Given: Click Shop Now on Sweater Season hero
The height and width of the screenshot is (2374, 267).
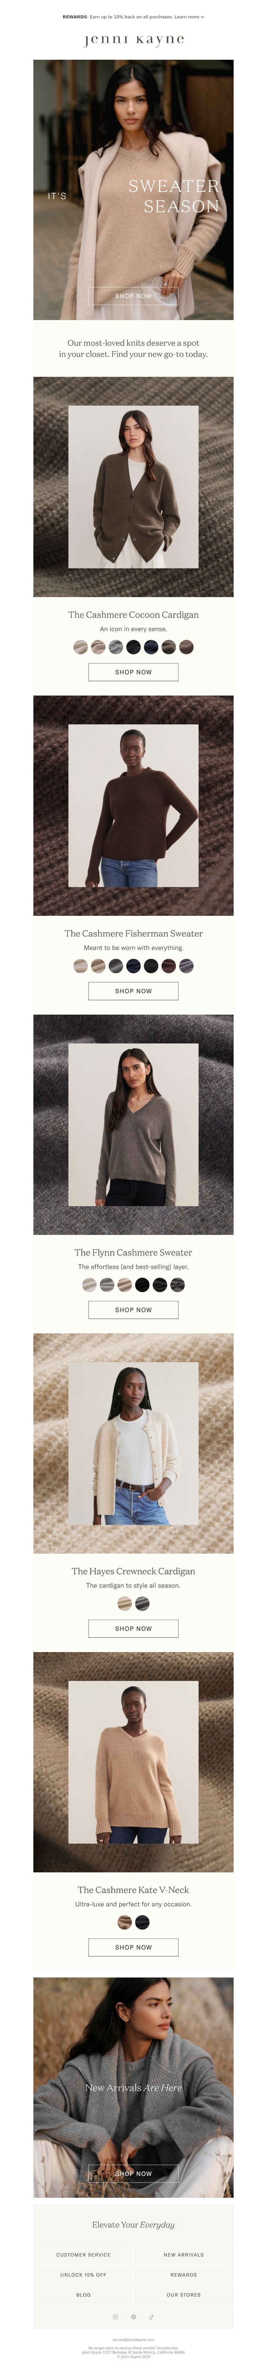Looking at the screenshot, I should 133,296.
